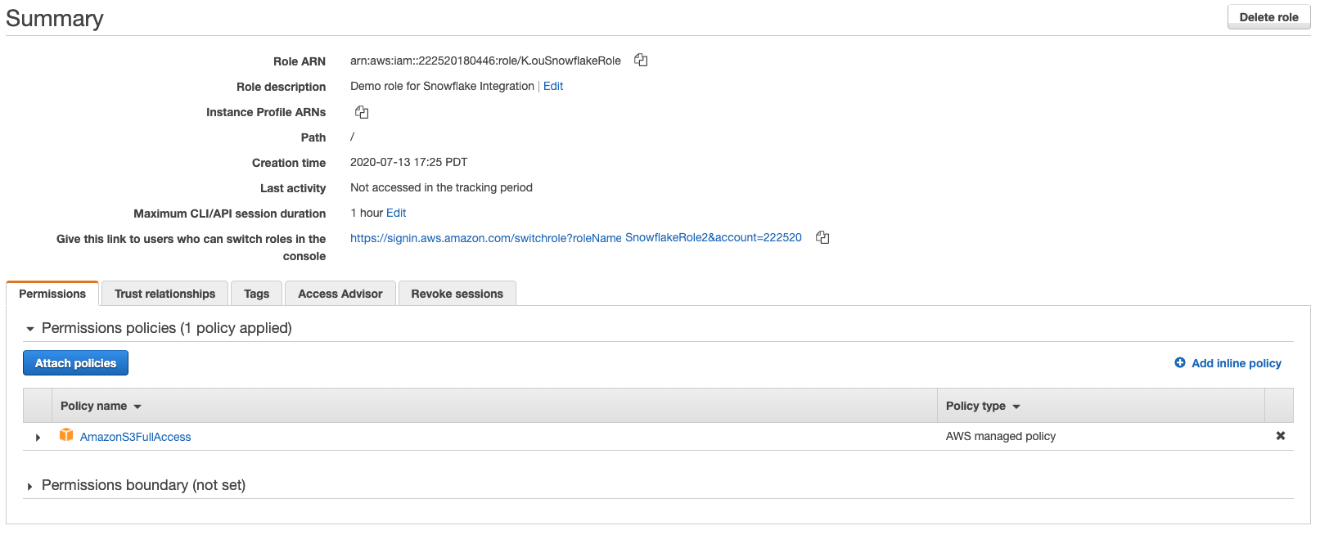
Task: Go to the Revoke sessions tab
Action: coord(457,294)
